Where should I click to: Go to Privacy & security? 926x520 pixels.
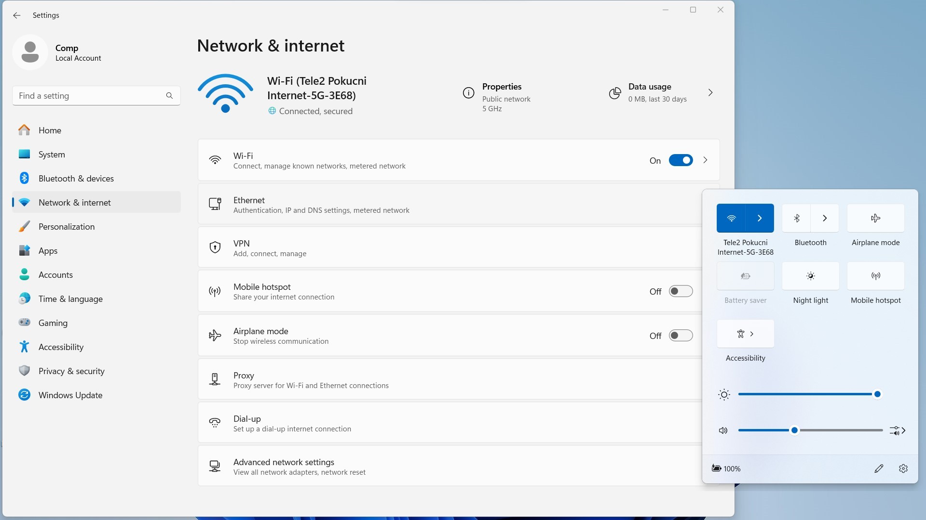96,371
